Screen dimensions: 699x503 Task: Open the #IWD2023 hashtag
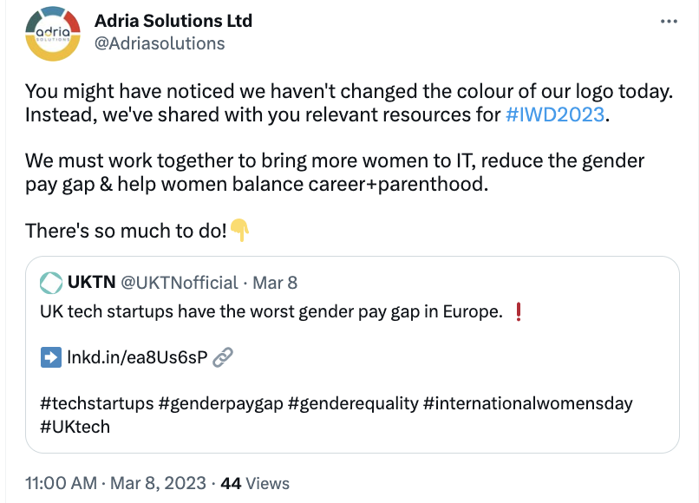pos(554,114)
